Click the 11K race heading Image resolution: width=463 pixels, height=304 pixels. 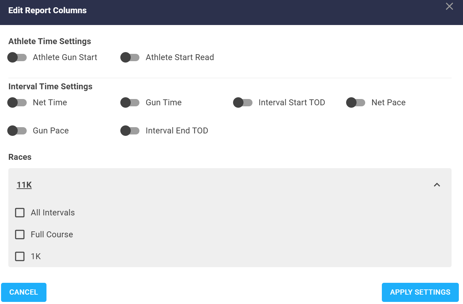point(24,185)
